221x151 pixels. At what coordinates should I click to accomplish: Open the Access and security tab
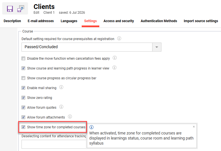click(119, 21)
